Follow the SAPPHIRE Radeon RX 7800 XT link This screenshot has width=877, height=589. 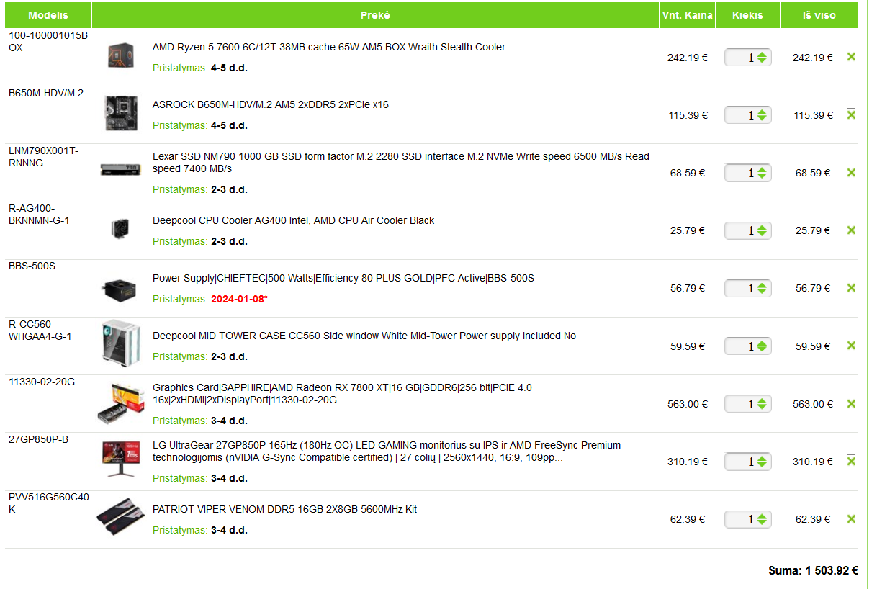[342, 393]
